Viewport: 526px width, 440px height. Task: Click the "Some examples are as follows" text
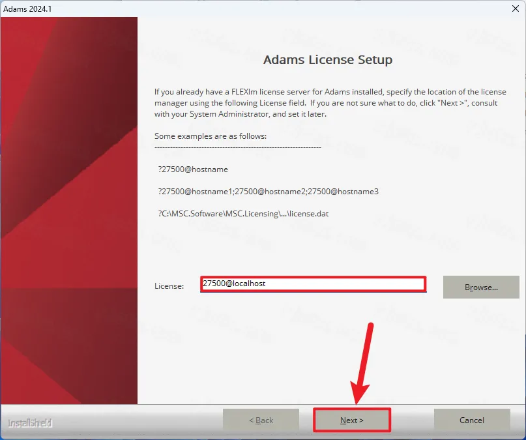tap(211, 136)
